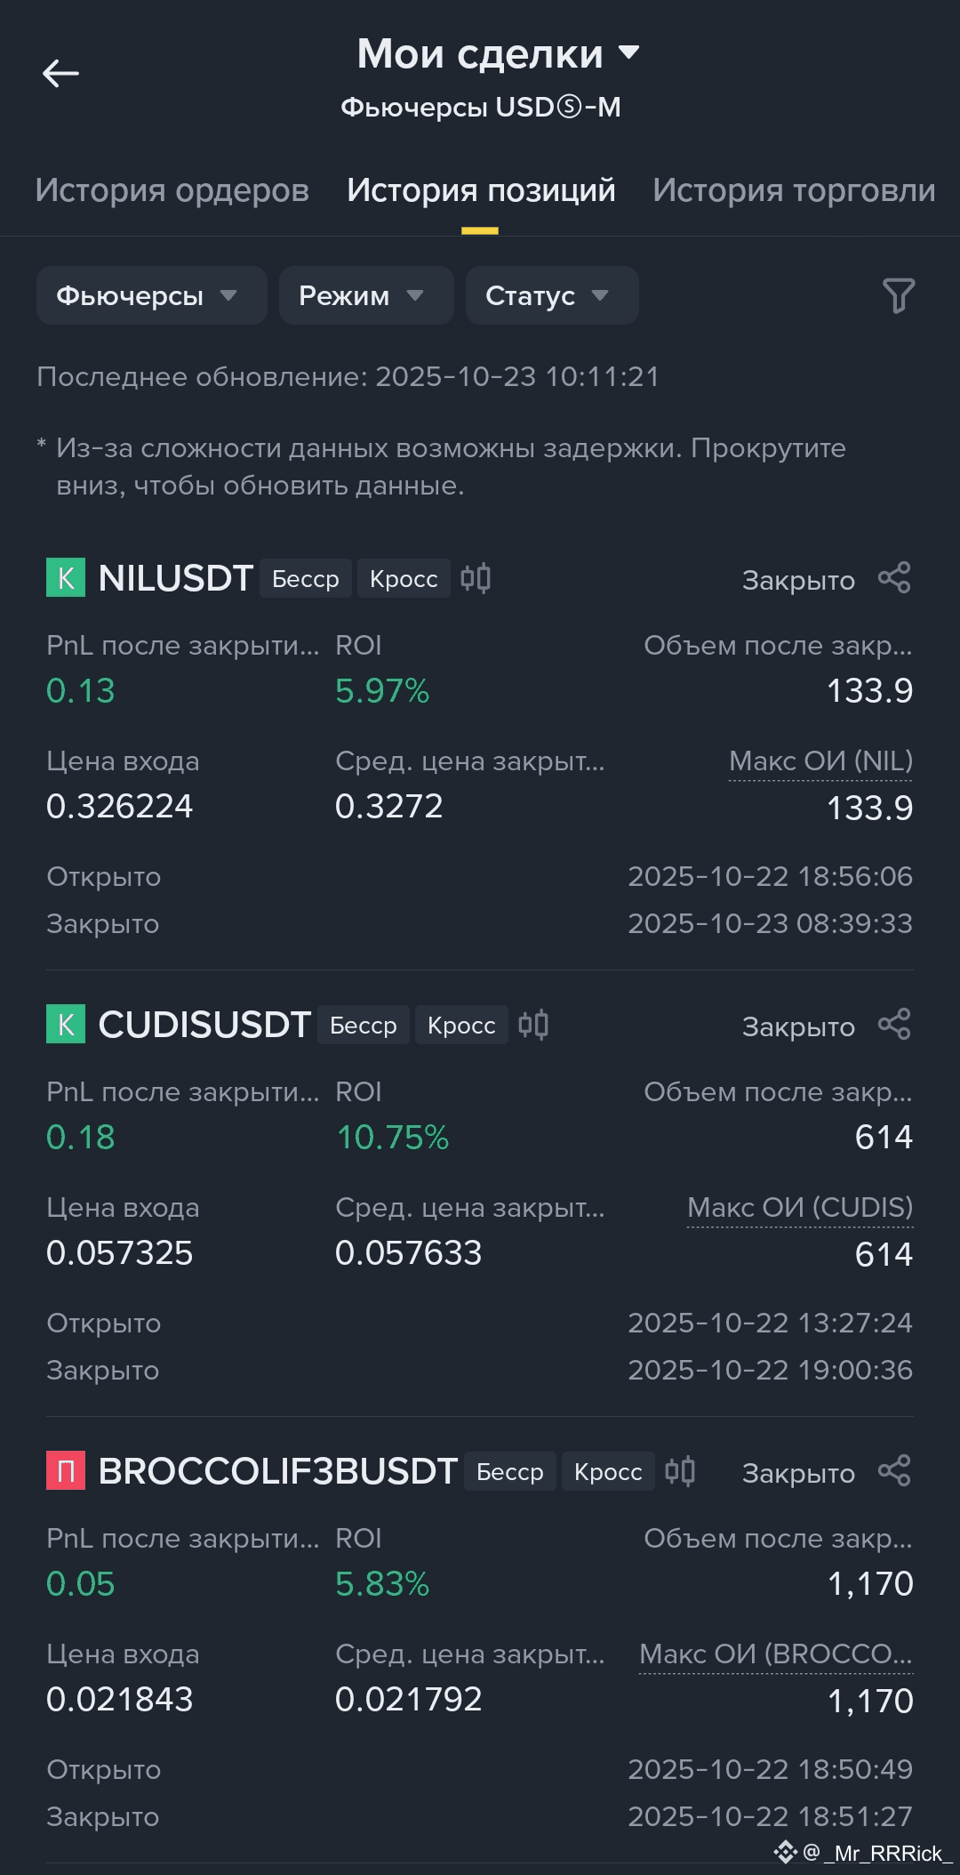
Task: Open the Мои сделки title dropdown
Action: pyautogui.click(x=498, y=53)
